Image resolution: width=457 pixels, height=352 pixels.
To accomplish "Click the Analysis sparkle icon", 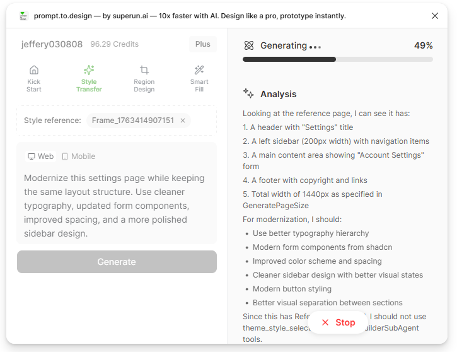I will 248,93.
